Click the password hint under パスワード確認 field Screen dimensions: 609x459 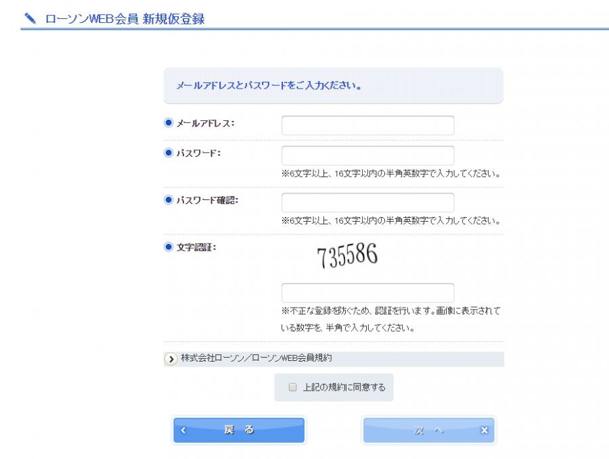[x=390, y=221]
